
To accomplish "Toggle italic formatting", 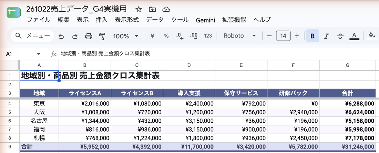I will click(326, 36).
